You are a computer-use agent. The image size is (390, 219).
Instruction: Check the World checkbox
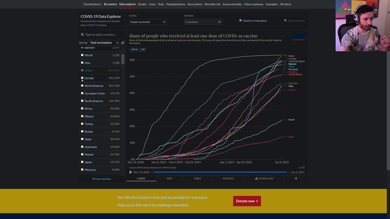tap(82, 55)
